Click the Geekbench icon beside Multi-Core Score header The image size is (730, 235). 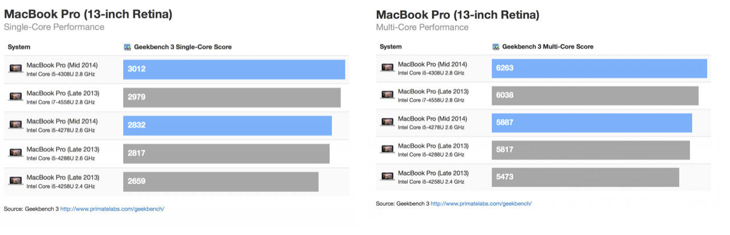(x=496, y=47)
